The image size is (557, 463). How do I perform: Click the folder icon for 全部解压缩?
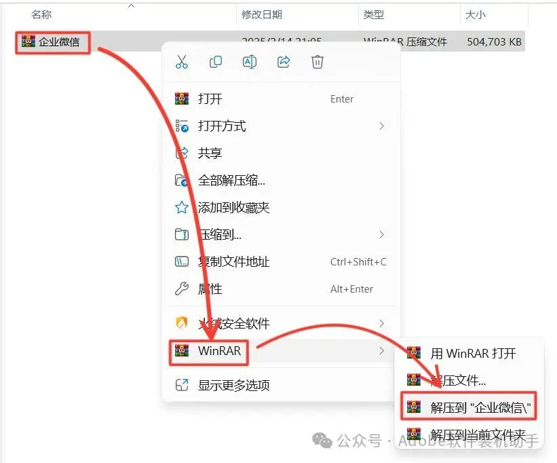[182, 181]
